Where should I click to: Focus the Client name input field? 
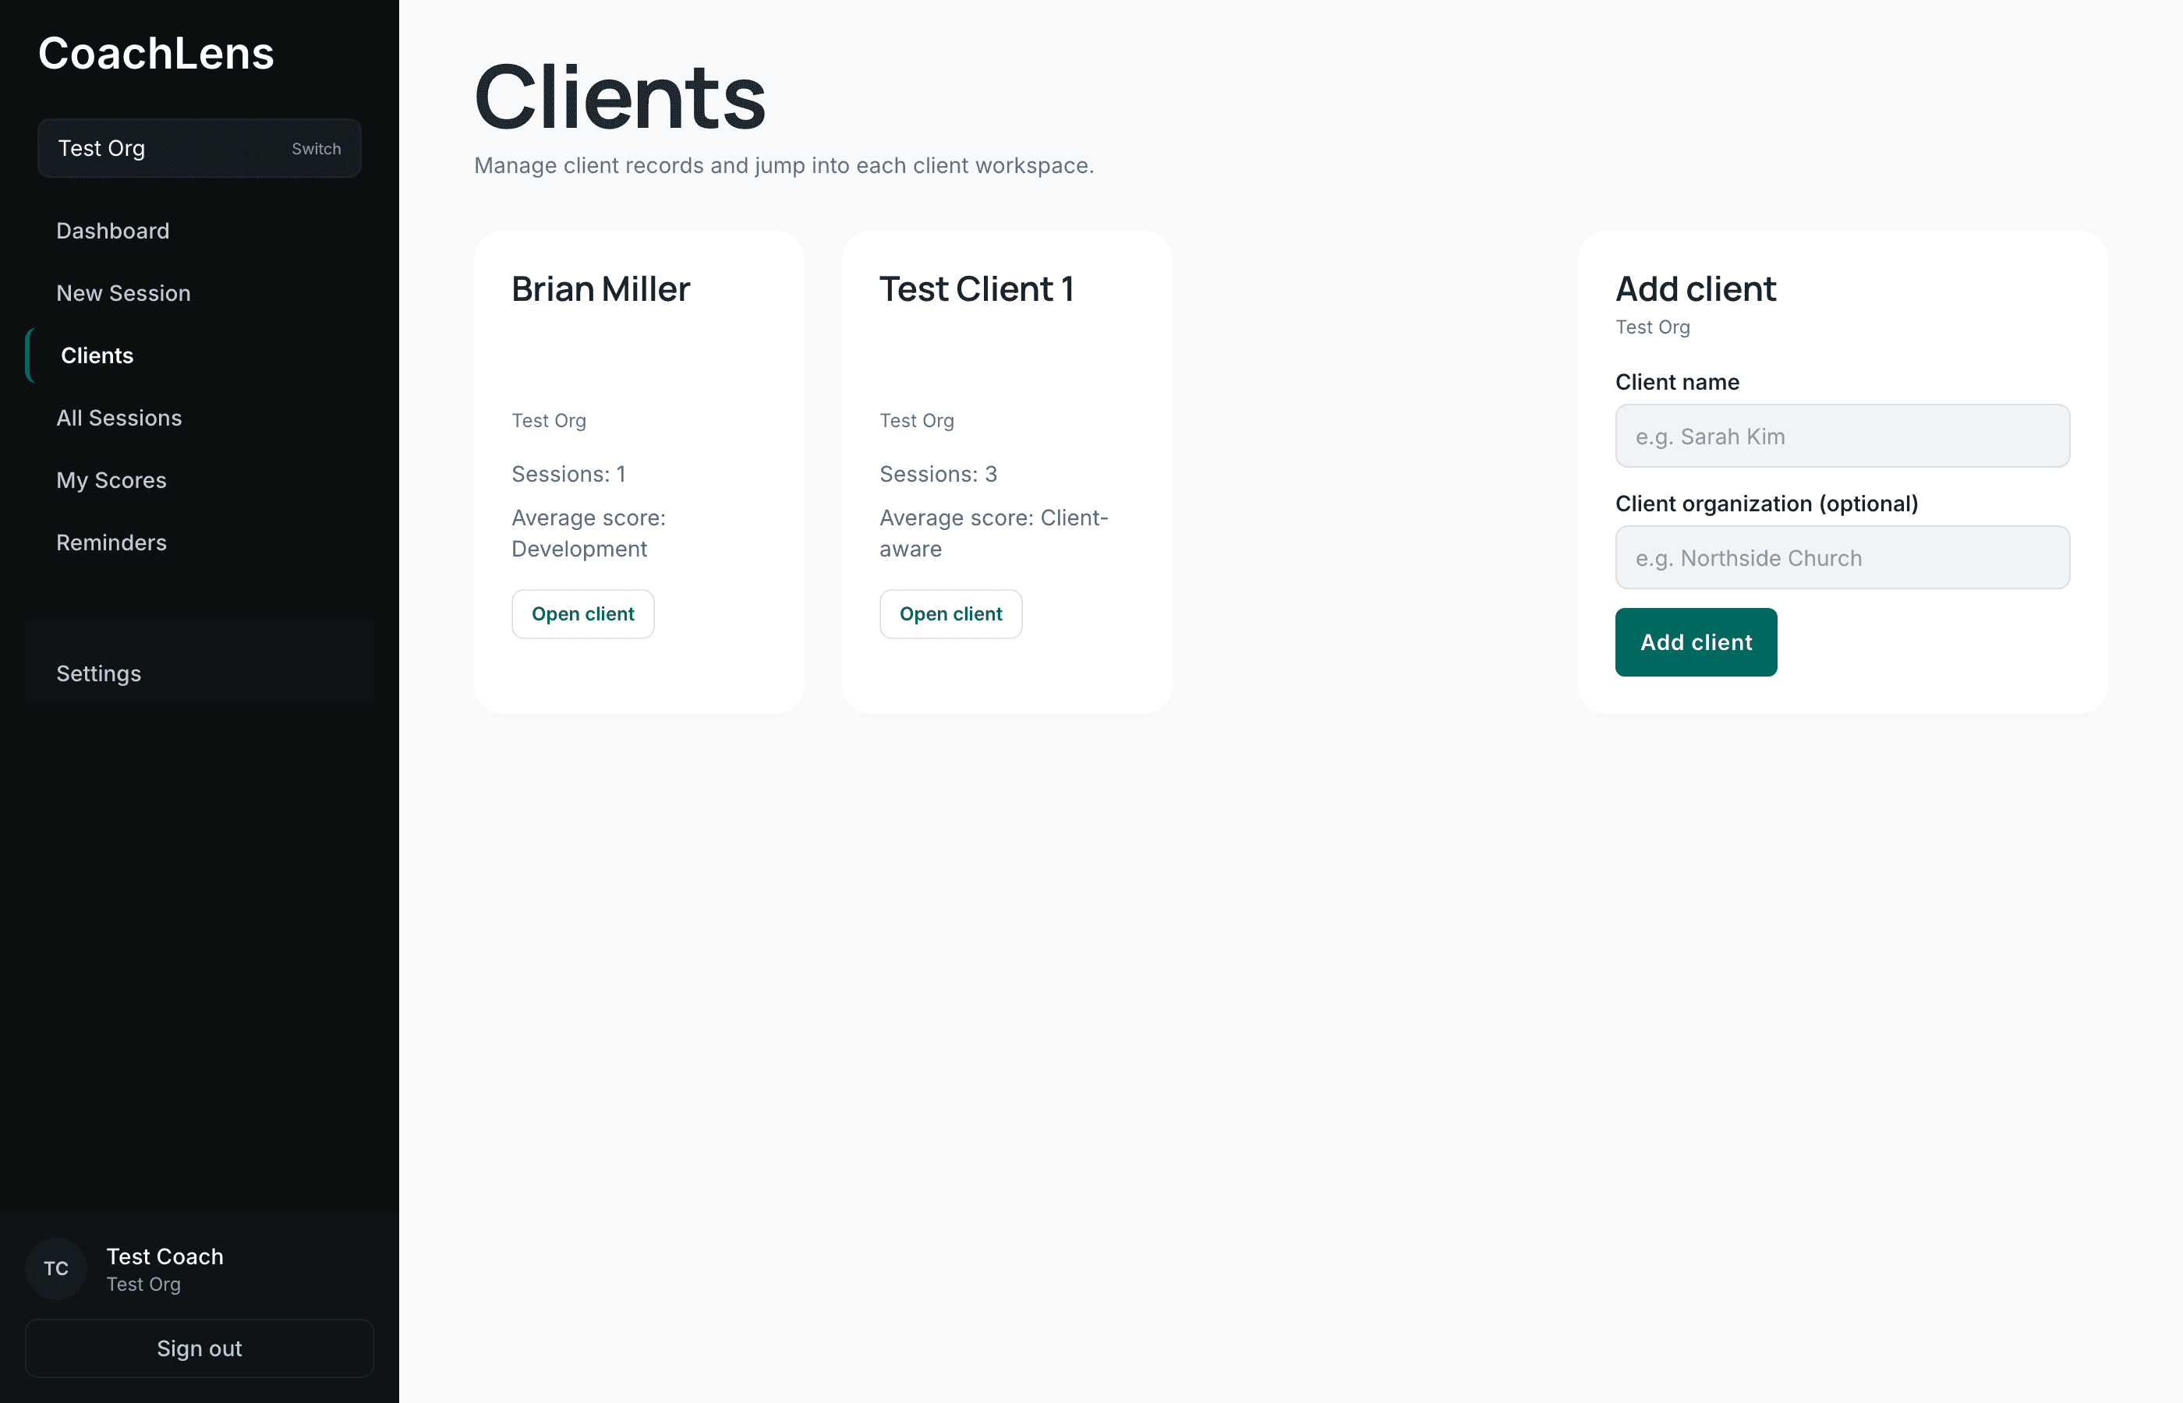pos(1842,436)
